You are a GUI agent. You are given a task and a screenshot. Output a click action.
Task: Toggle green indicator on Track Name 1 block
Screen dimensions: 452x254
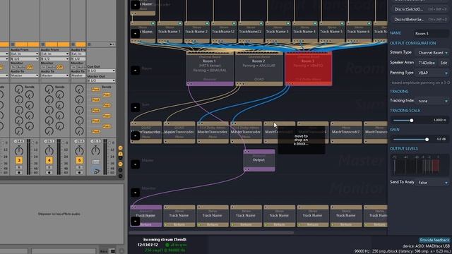click(x=179, y=23)
